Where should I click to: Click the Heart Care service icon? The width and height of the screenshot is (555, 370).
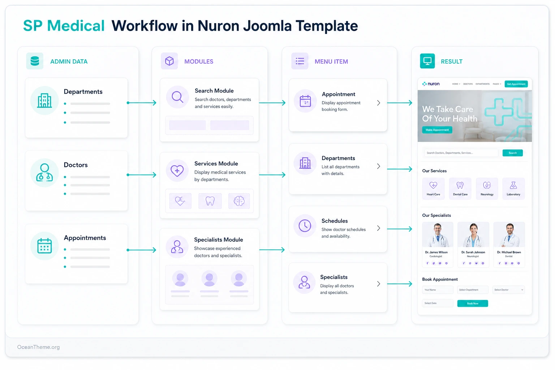tap(433, 185)
